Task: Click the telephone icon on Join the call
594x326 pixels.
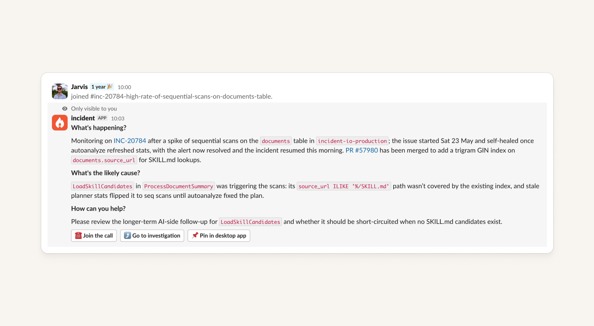Action: tap(78, 235)
